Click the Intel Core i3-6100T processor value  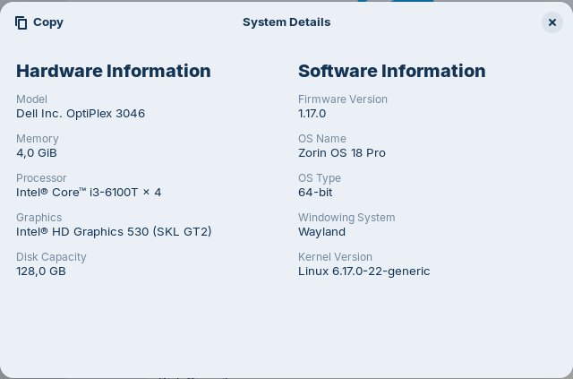[x=89, y=193]
